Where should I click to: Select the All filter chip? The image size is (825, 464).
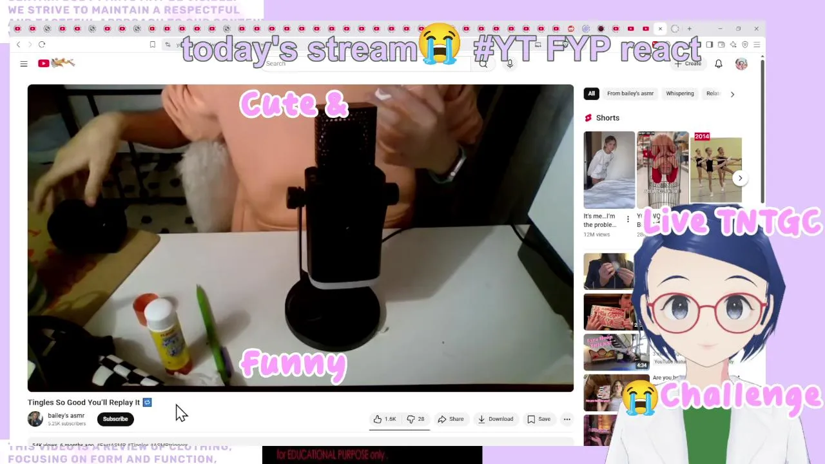(591, 93)
